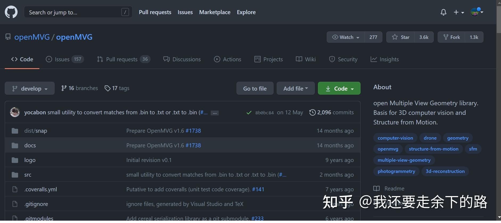Open the Actions tab
The image size is (501, 223).
click(x=227, y=59)
